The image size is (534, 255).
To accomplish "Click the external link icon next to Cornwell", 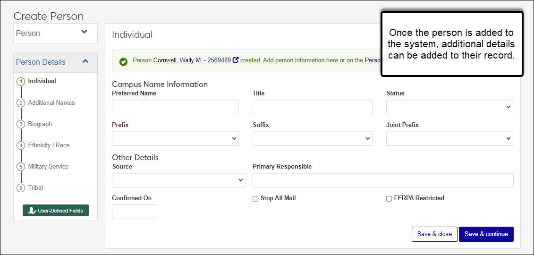I will 236,60.
